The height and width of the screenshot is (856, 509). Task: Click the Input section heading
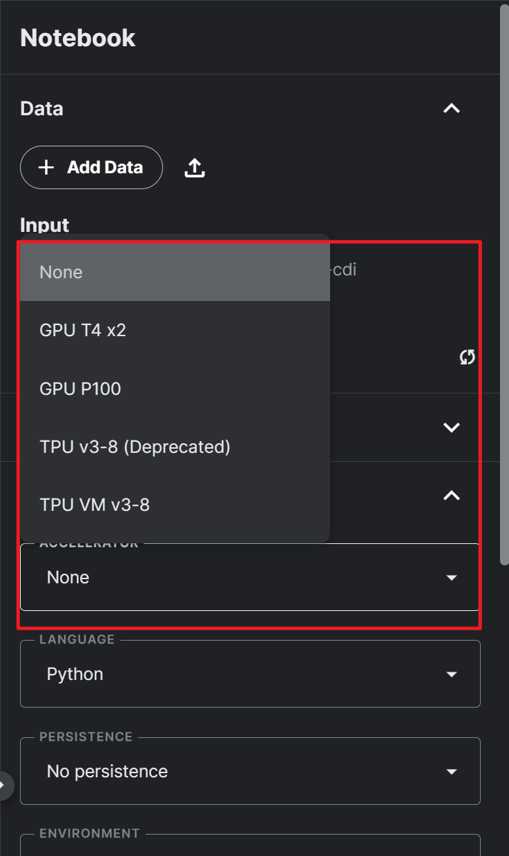click(x=45, y=225)
